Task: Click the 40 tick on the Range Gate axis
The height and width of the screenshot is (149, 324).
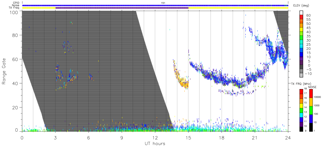Action: (15, 83)
